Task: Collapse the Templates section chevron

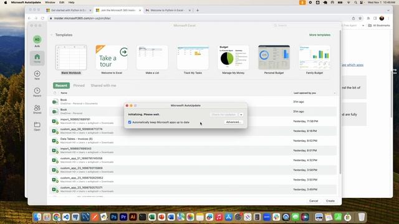Action: [51, 35]
